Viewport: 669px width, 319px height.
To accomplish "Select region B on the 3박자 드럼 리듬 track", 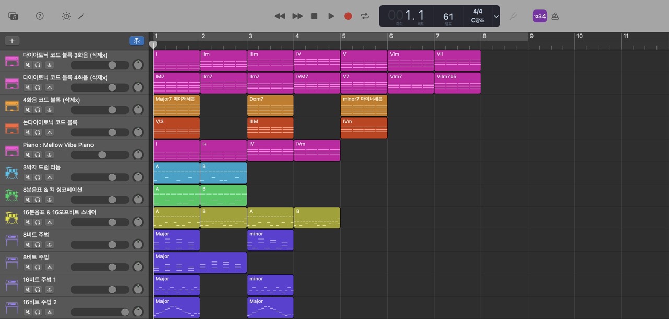I will (x=223, y=173).
